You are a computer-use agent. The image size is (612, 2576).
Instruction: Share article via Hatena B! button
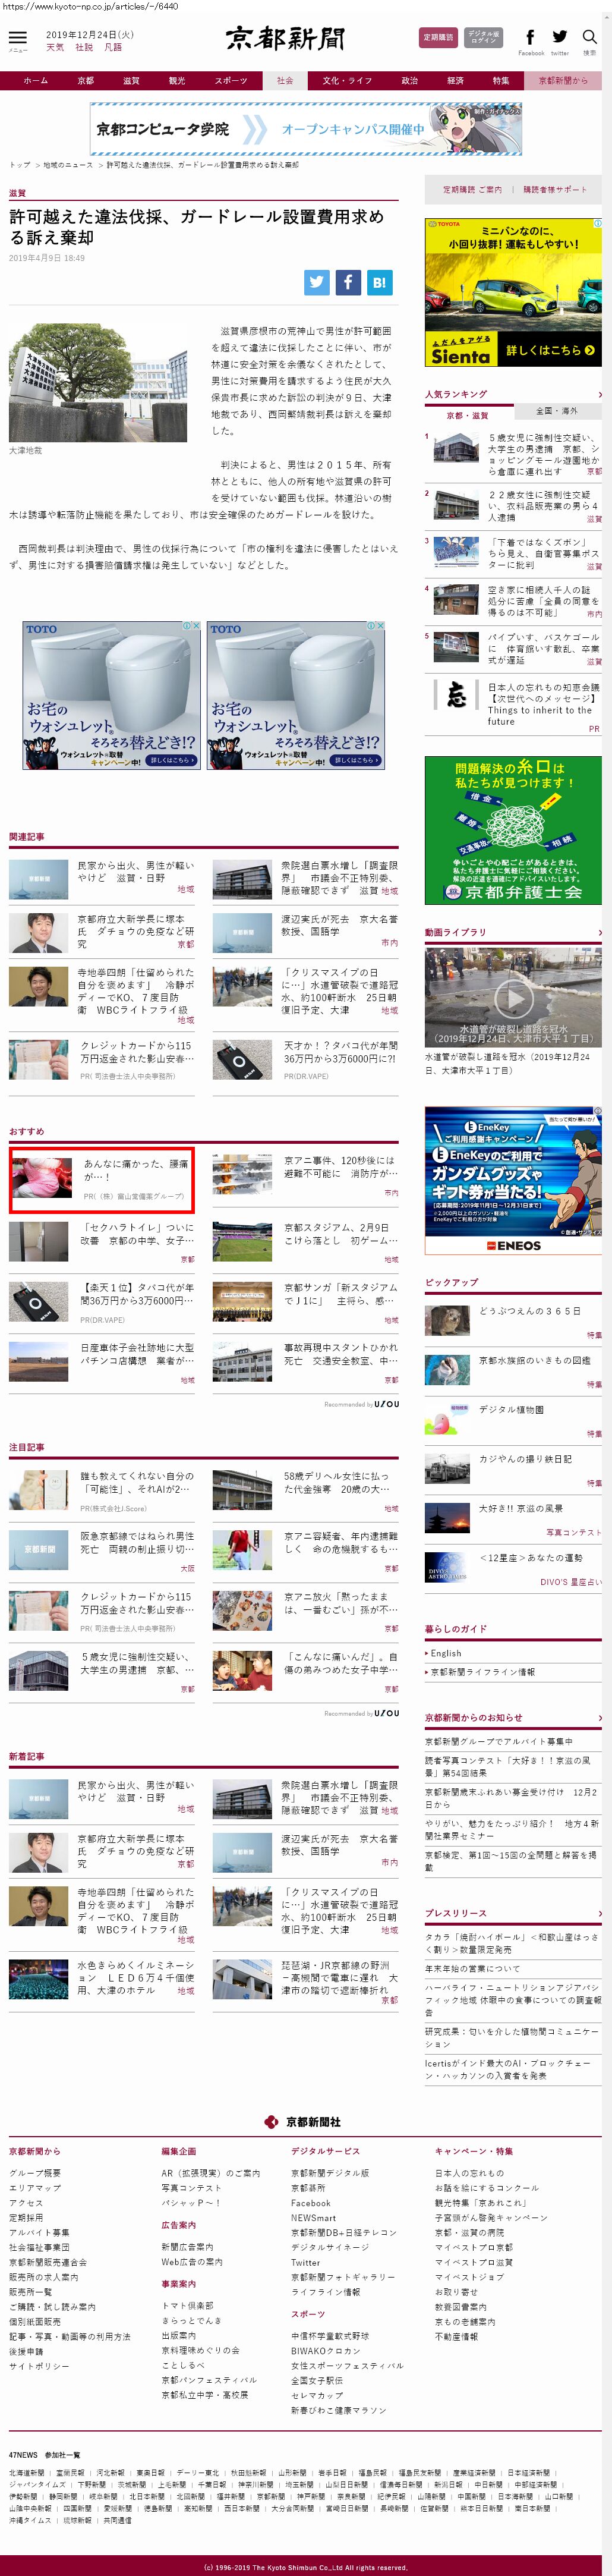[x=379, y=282]
